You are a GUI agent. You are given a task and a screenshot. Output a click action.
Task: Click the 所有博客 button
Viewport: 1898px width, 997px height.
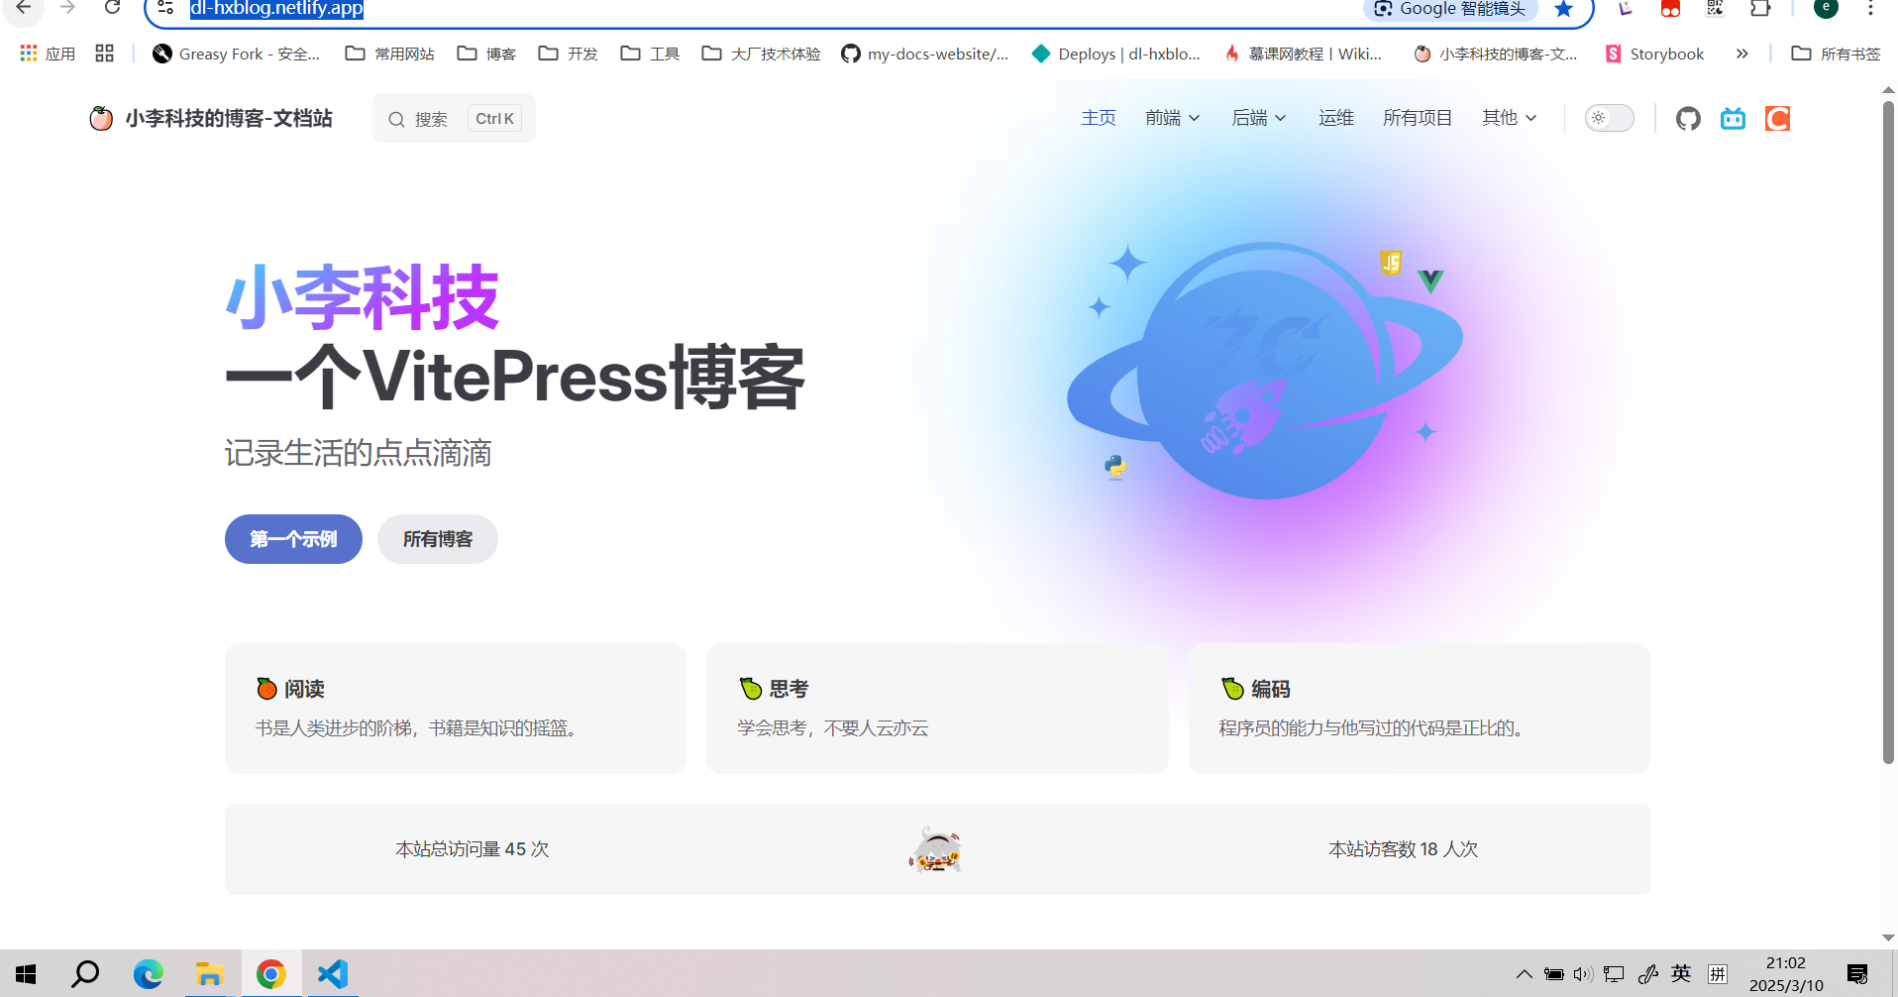(438, 539)
